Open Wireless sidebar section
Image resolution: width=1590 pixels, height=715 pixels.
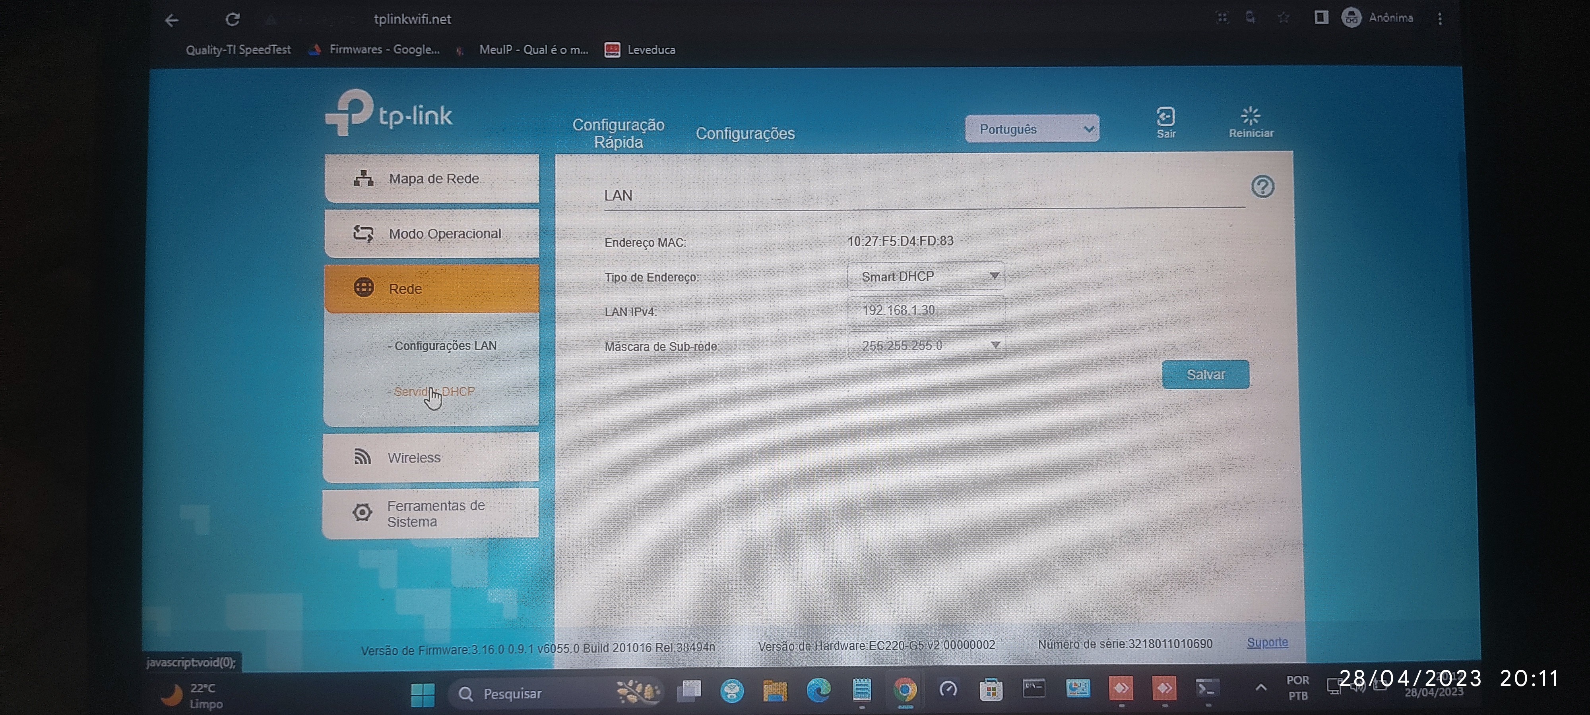(431, 457)
